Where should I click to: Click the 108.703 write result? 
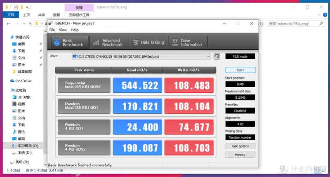tap(189, 147)
